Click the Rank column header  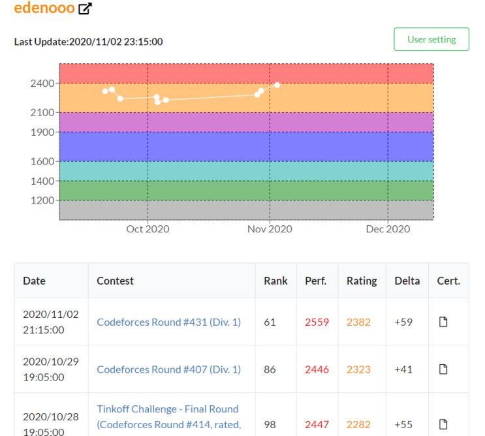click(x=275, y=281)
